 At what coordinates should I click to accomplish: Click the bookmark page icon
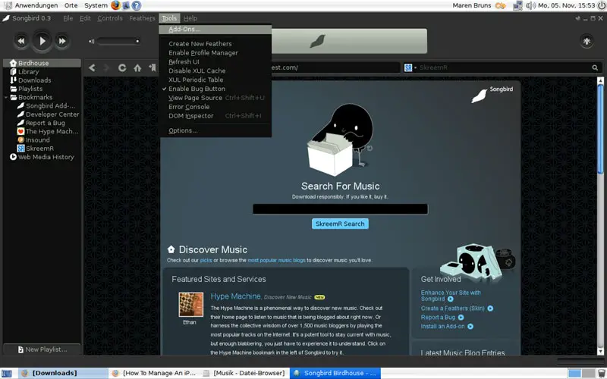click(x=153, y=67)
